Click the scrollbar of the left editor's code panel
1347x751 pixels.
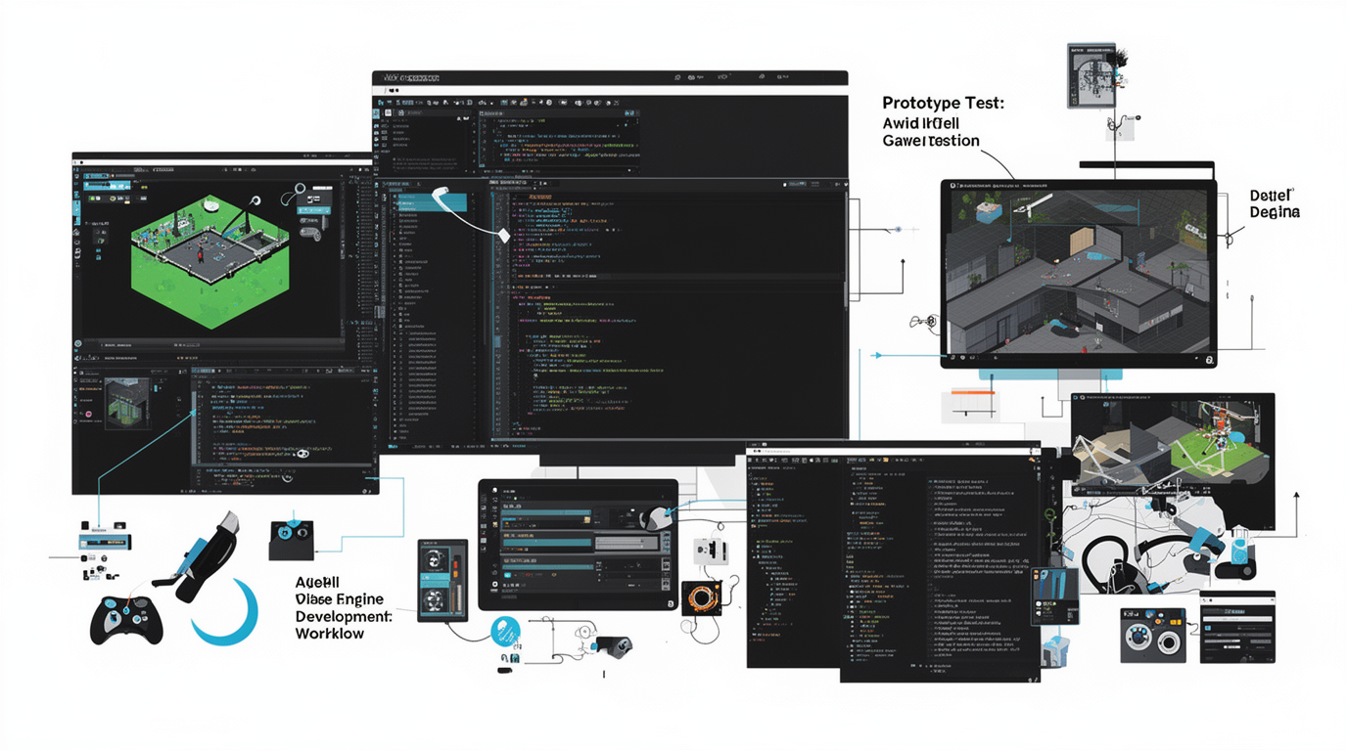tap(196, 427)
